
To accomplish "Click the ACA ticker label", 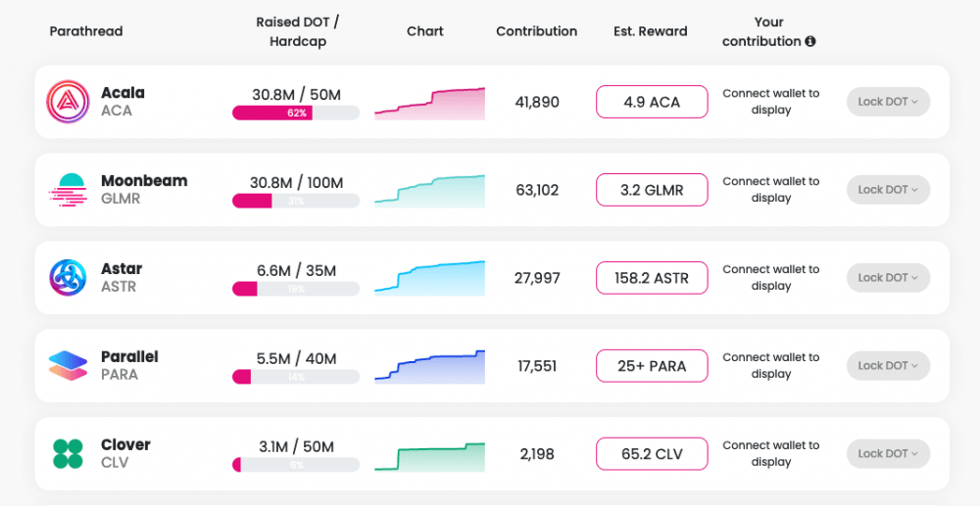I will (117, 111).
